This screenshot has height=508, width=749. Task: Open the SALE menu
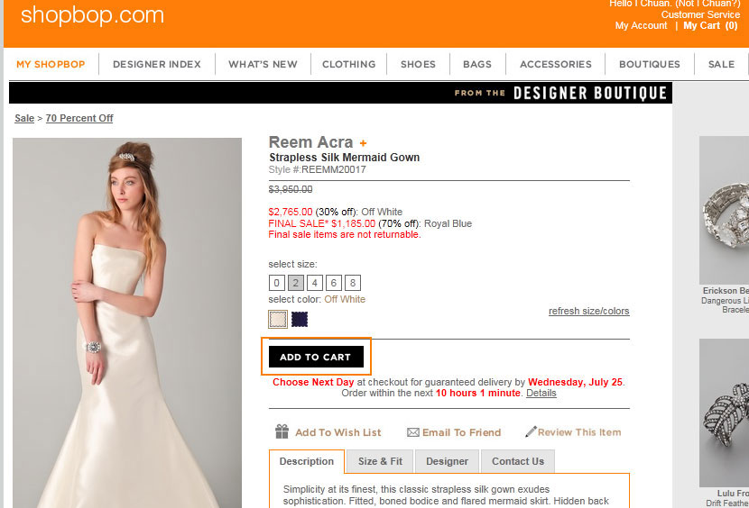click(721, 64)
